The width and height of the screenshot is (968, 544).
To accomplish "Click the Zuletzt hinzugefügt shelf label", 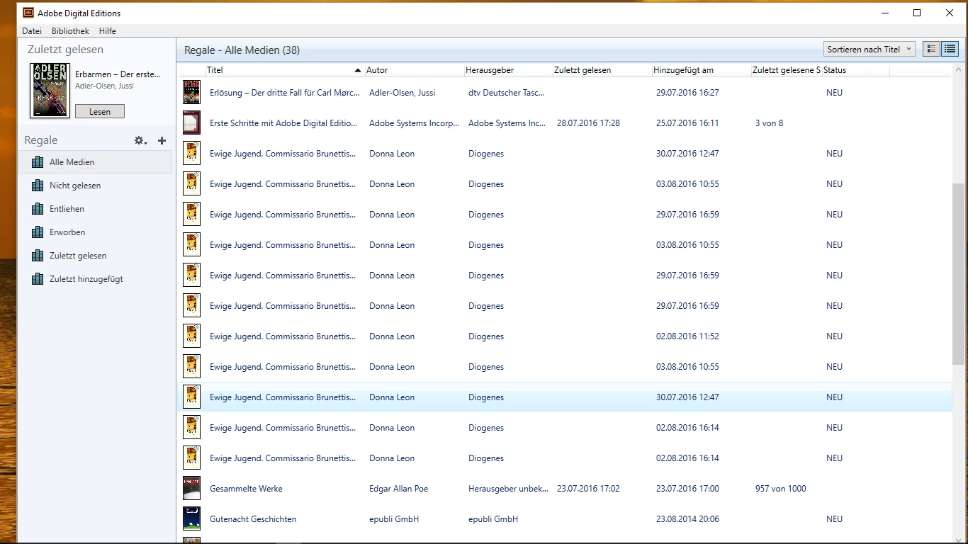I will (x=86, y=279).
